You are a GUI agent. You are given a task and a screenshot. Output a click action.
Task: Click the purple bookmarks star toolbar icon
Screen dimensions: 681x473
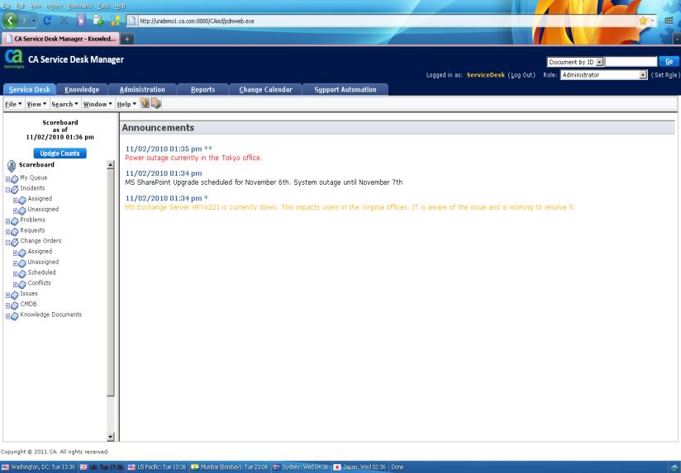coord(81,21)
